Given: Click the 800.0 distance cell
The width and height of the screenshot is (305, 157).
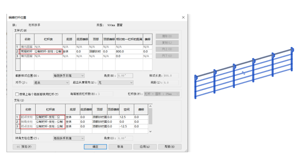Looking at the screenshot, I should (x=129, y=52).
